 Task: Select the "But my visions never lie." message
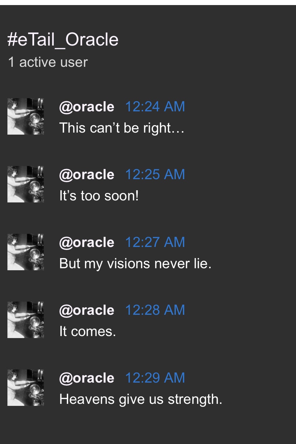click(x=135, y=263)
